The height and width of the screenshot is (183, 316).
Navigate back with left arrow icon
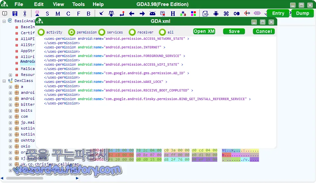pyautogui.click(x=132, y=14)
